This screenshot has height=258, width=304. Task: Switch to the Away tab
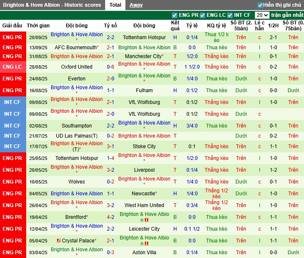coord(136,5)
